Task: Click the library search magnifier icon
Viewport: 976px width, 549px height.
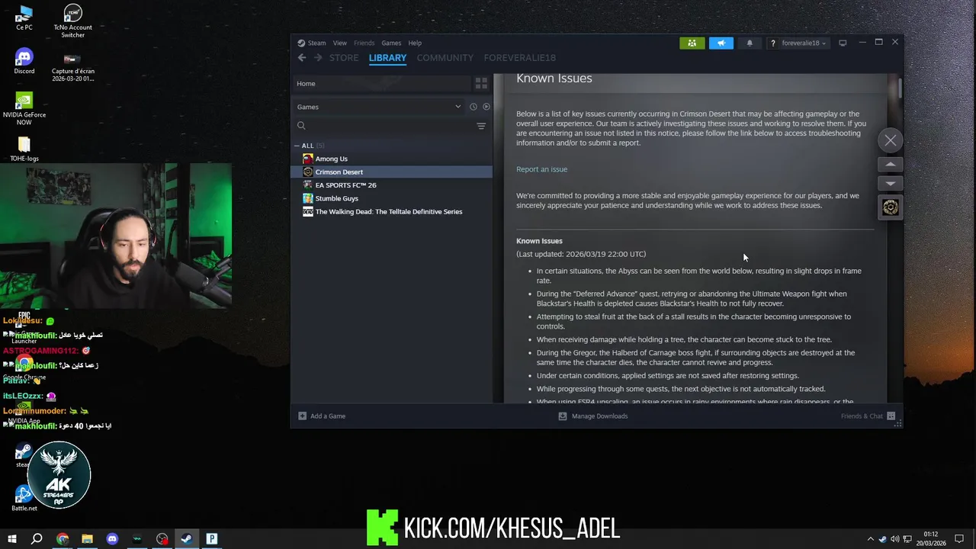Action: (x=301, y=126)
